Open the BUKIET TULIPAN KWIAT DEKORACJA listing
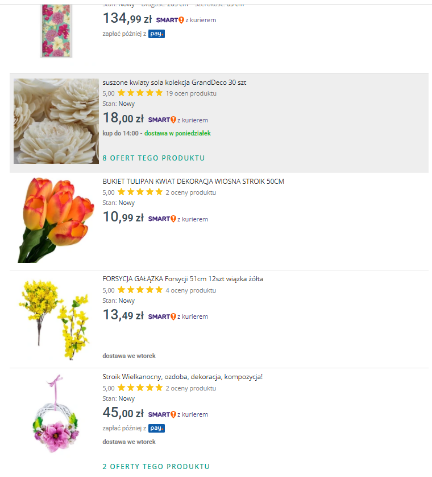The height and width of the screenshot is (477, 432). (x=193, y=182)
